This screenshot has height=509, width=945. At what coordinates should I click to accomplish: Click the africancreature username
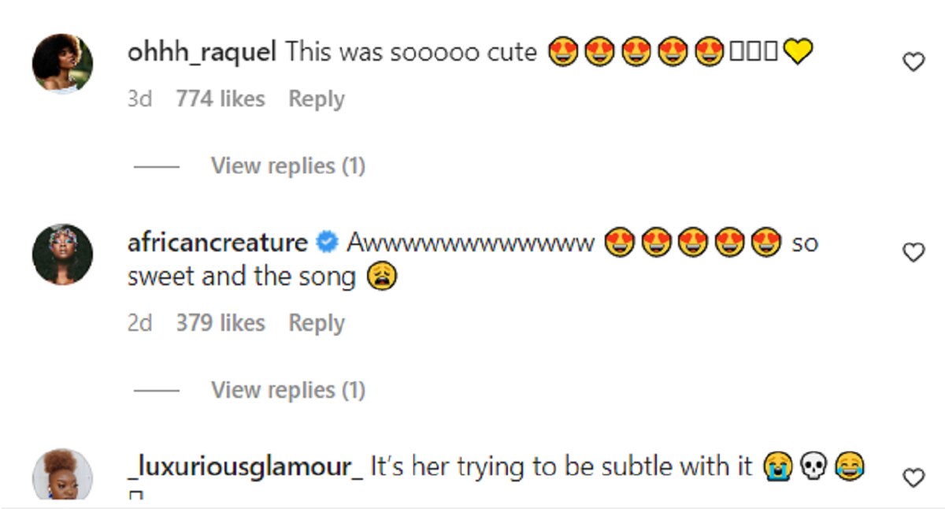click(x=217, y=243)
